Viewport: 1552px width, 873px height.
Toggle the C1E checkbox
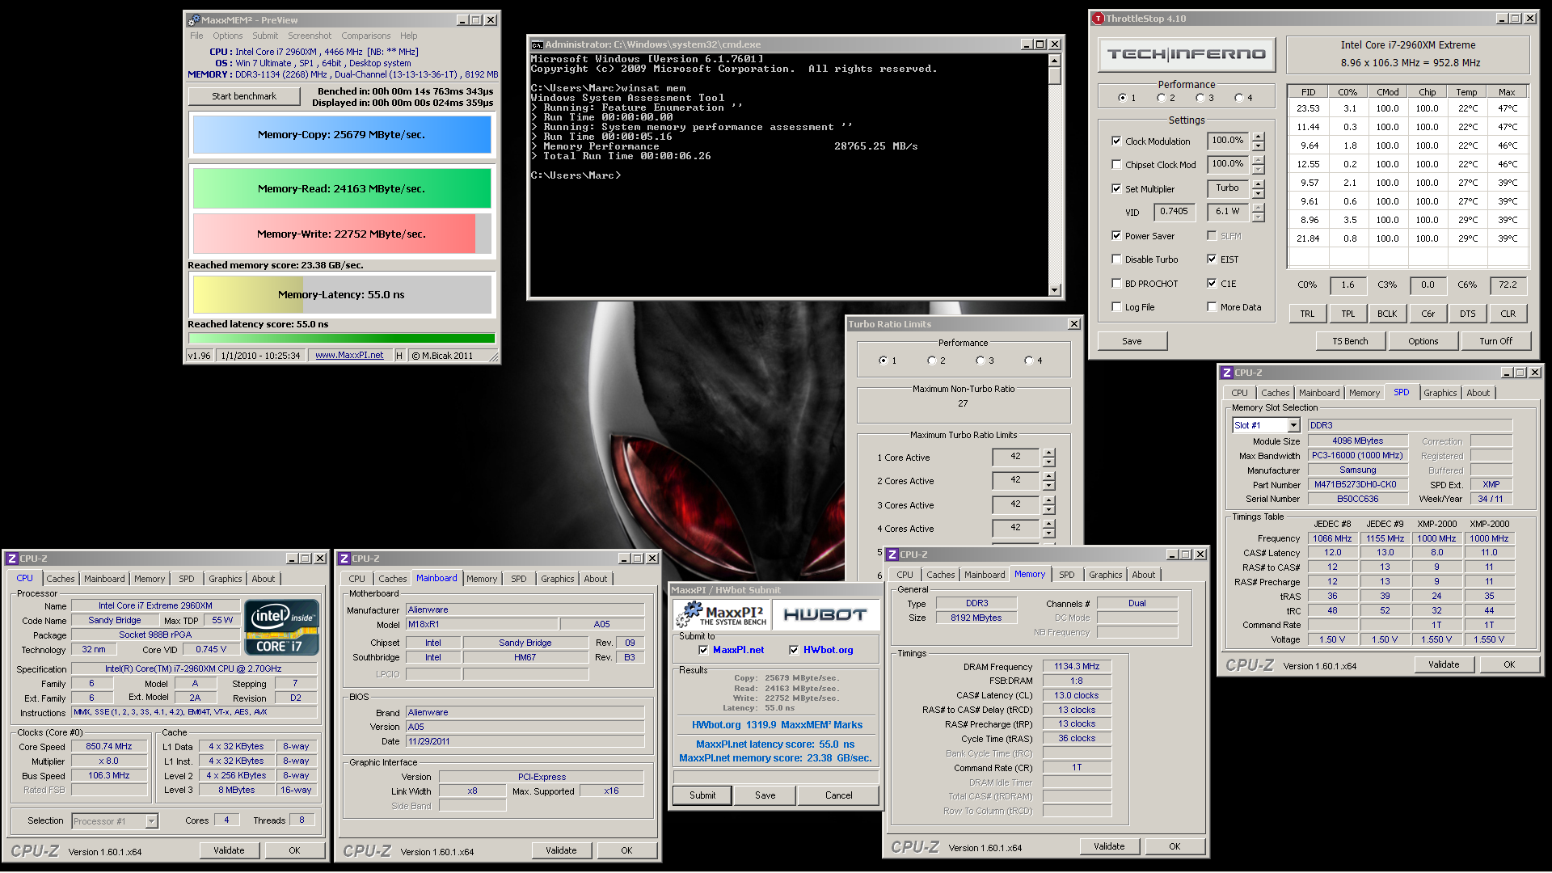click(1212, 284)
